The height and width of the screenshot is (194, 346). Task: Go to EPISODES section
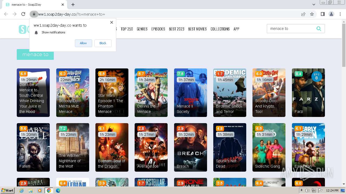pos(158,29)
